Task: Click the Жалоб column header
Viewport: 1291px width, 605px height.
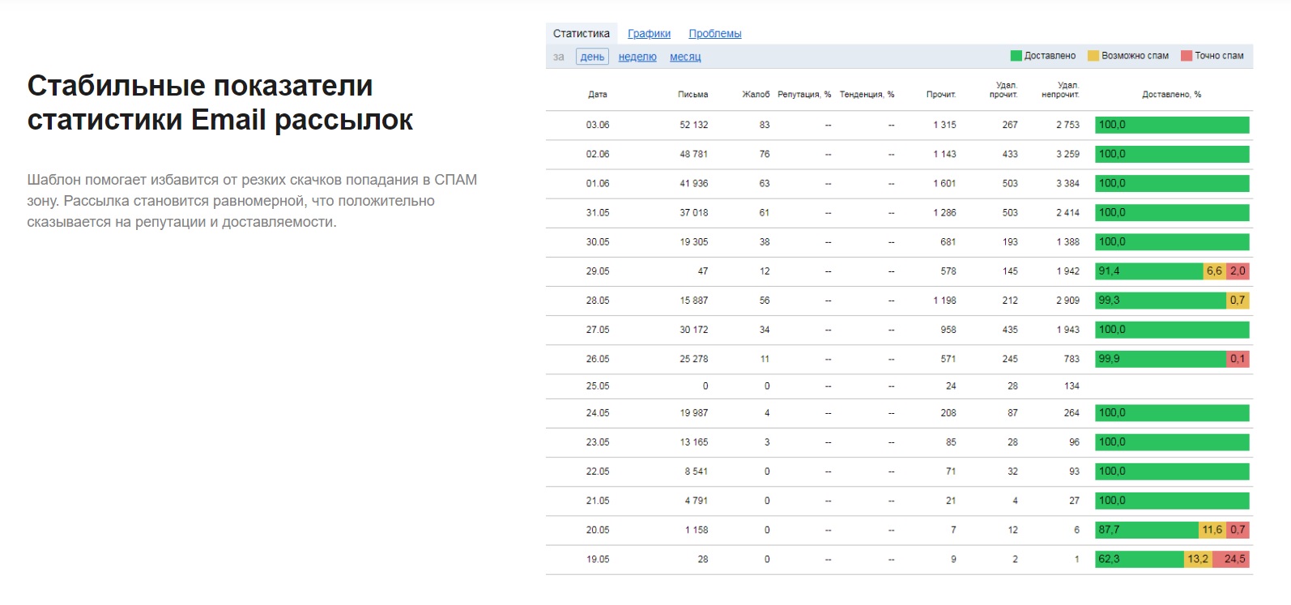Action: point(756,95)
